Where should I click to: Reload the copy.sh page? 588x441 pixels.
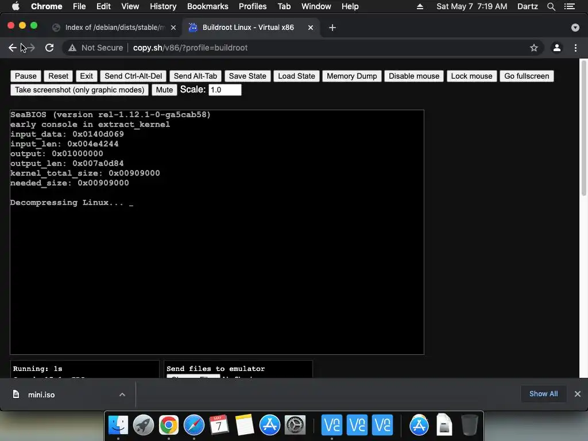(x=49, y=48)
